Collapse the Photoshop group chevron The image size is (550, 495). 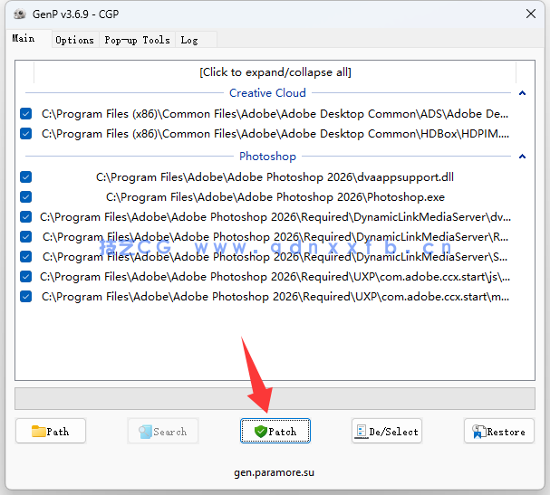(522, 157)
